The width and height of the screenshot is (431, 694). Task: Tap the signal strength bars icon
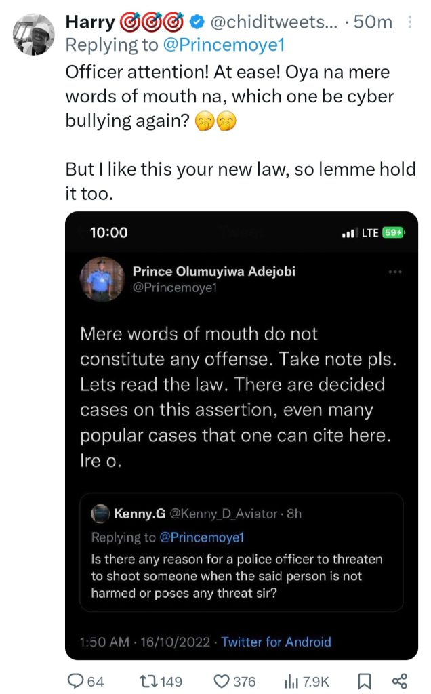(x=349, y=232)
